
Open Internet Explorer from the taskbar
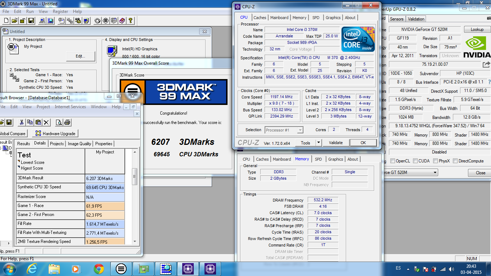coord(33,268)
